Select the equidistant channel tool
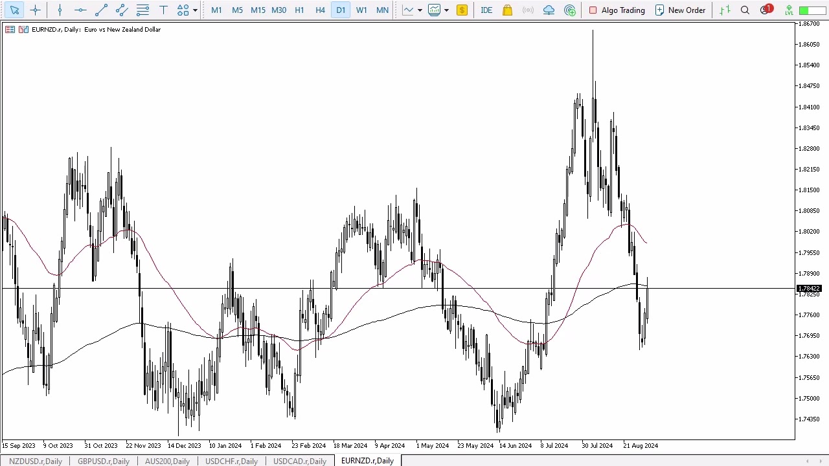The image size is (829, 466). (x=122, y=10)
